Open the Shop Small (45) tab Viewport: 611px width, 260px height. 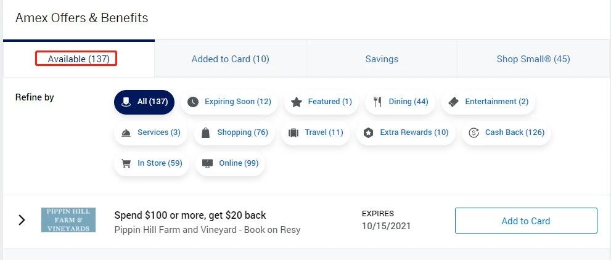point(533,59)
